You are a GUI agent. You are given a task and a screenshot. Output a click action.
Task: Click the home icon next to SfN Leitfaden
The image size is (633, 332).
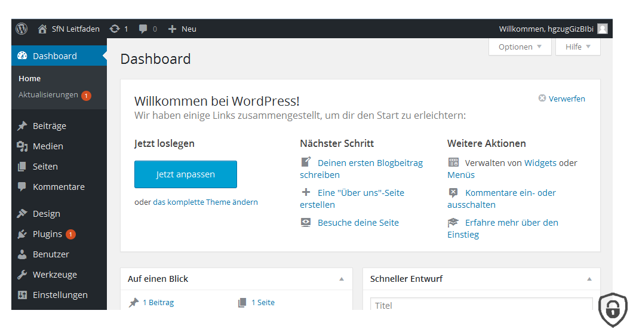[x=42, y=29]
